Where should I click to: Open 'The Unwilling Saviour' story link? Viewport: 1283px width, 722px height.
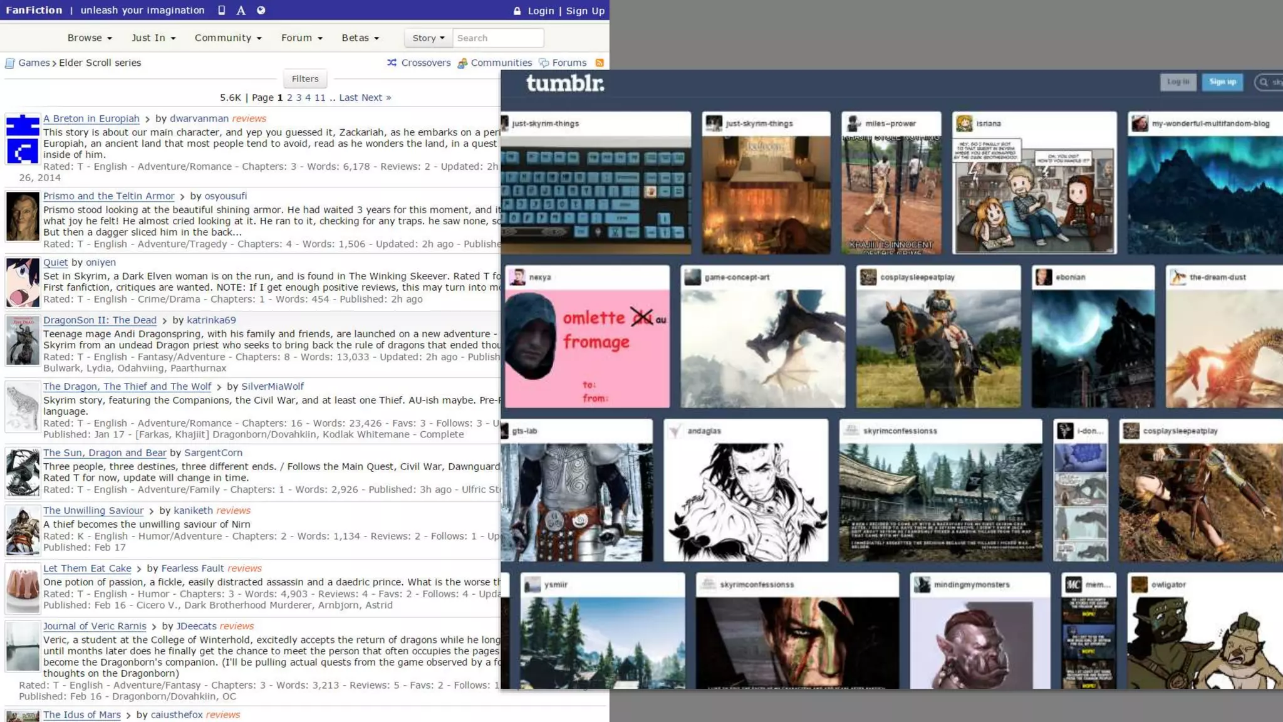93,510
